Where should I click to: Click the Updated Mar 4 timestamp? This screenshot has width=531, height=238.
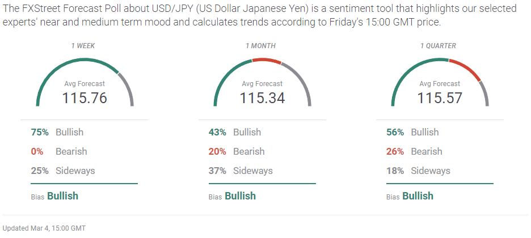(x=44, y=228)
